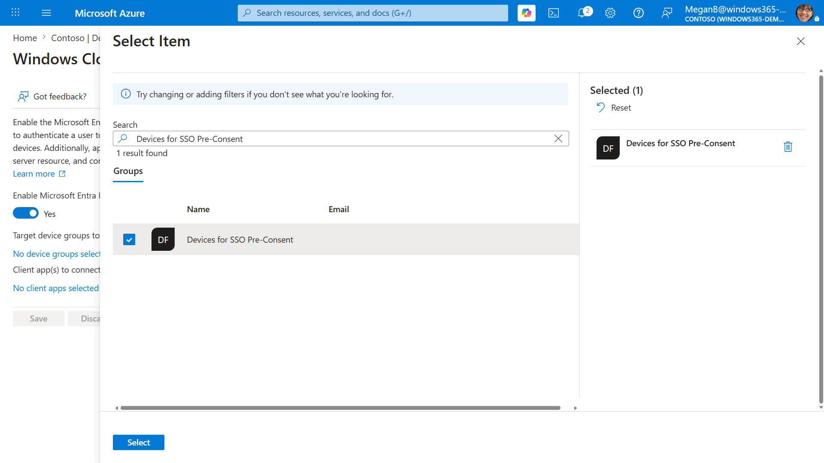Open Contoso breadcrumb link
824x463 pixels.
point(76,38)
